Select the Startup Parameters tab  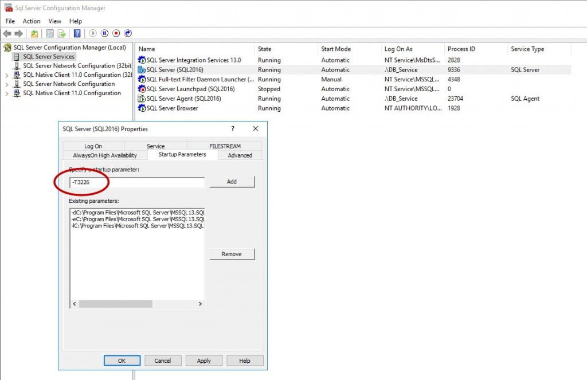click(182, 155)
